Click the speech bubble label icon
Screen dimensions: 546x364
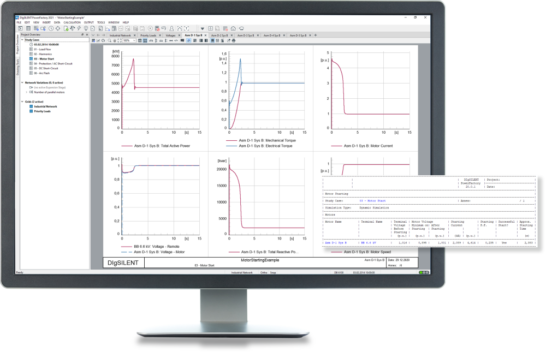click(182, 40)
